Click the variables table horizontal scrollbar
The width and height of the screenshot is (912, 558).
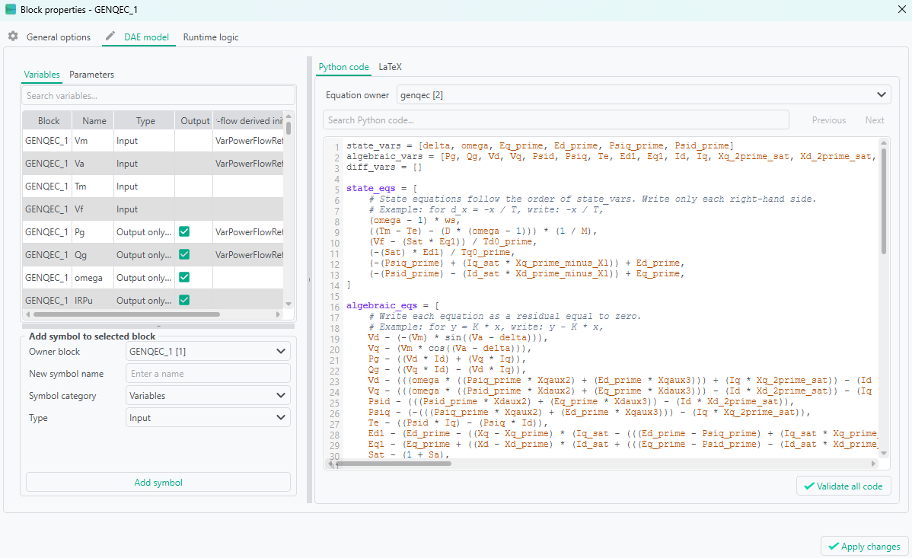pos(127,314)
